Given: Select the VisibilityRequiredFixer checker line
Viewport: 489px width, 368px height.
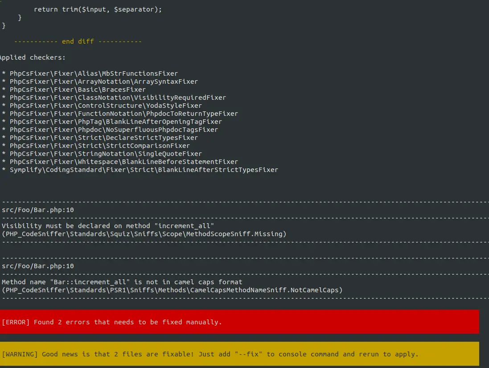Looking at the screenshot, I should 114,97.
